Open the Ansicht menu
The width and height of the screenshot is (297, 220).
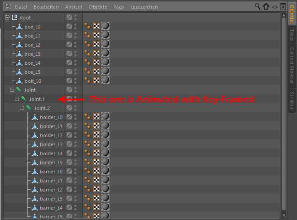coord(74,7)
